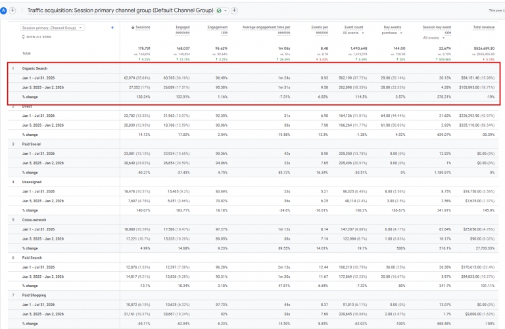Click the Session key event rate column header
The height and width of the screenshot is (329, 505).
click(437, 30)
